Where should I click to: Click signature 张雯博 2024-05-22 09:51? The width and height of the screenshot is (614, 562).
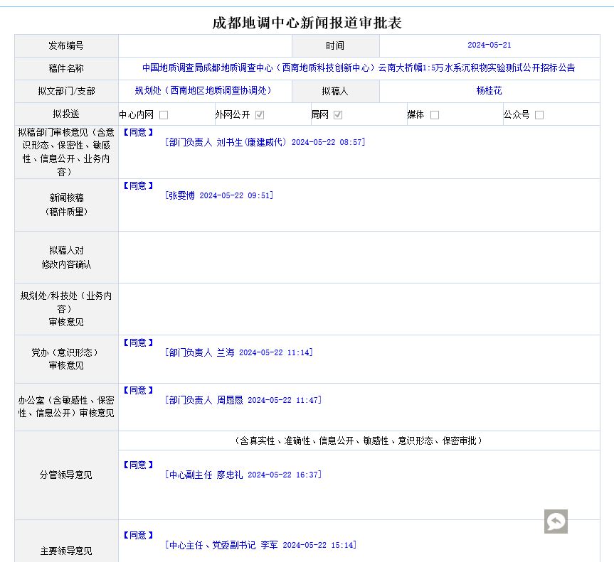point(219,195)
